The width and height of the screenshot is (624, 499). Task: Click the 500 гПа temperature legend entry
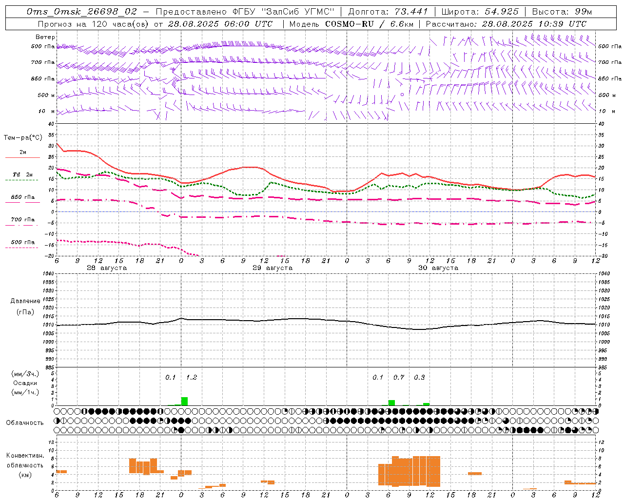pyautogui.click(x=22, y=242)
